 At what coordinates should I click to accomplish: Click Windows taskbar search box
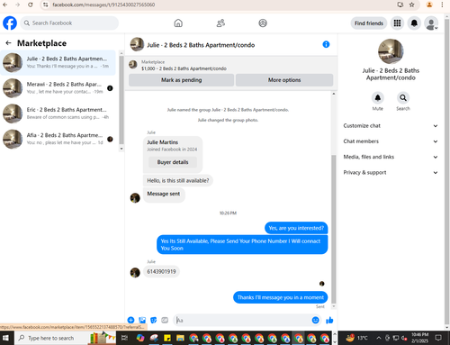(x=65, y=338)
